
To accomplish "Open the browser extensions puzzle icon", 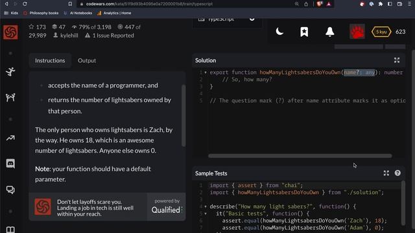I will point(381,4).
